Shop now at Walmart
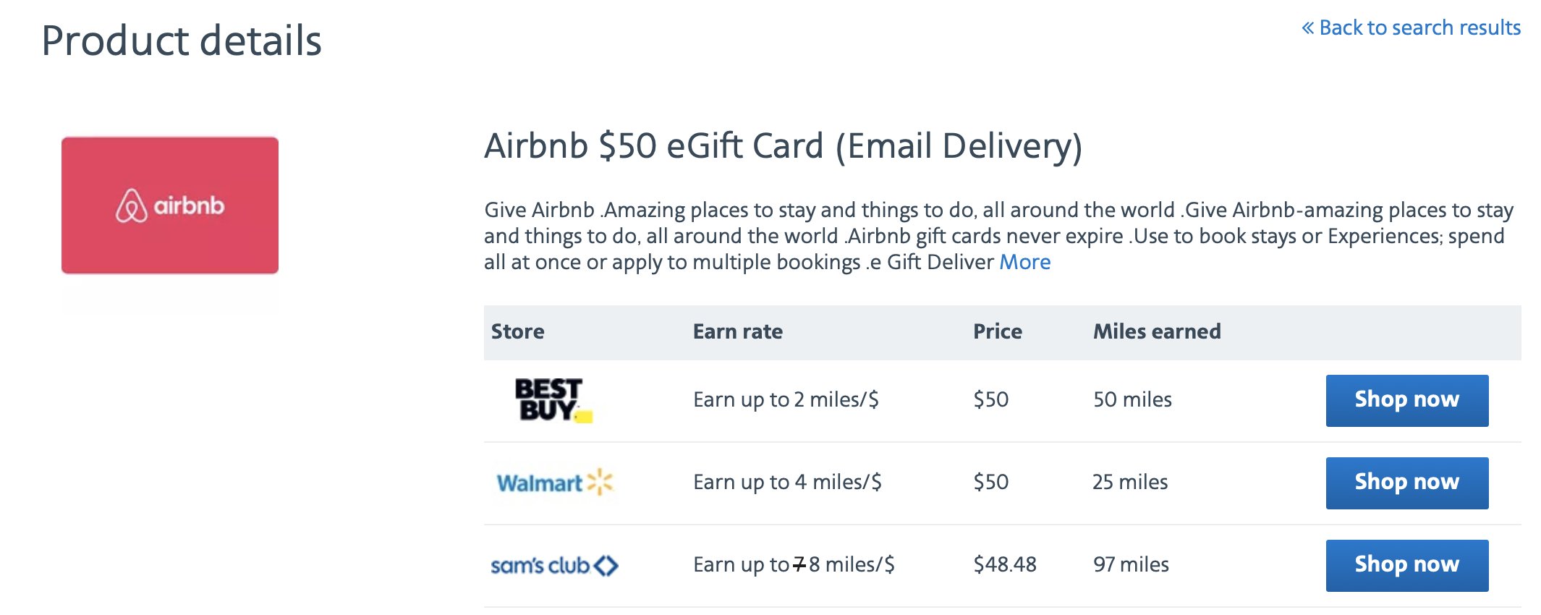Image resolution: width=1541 pixels, height=615 pixels. [1407, 483]
